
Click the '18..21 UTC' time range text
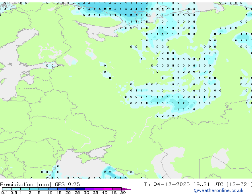click(208, 184)
